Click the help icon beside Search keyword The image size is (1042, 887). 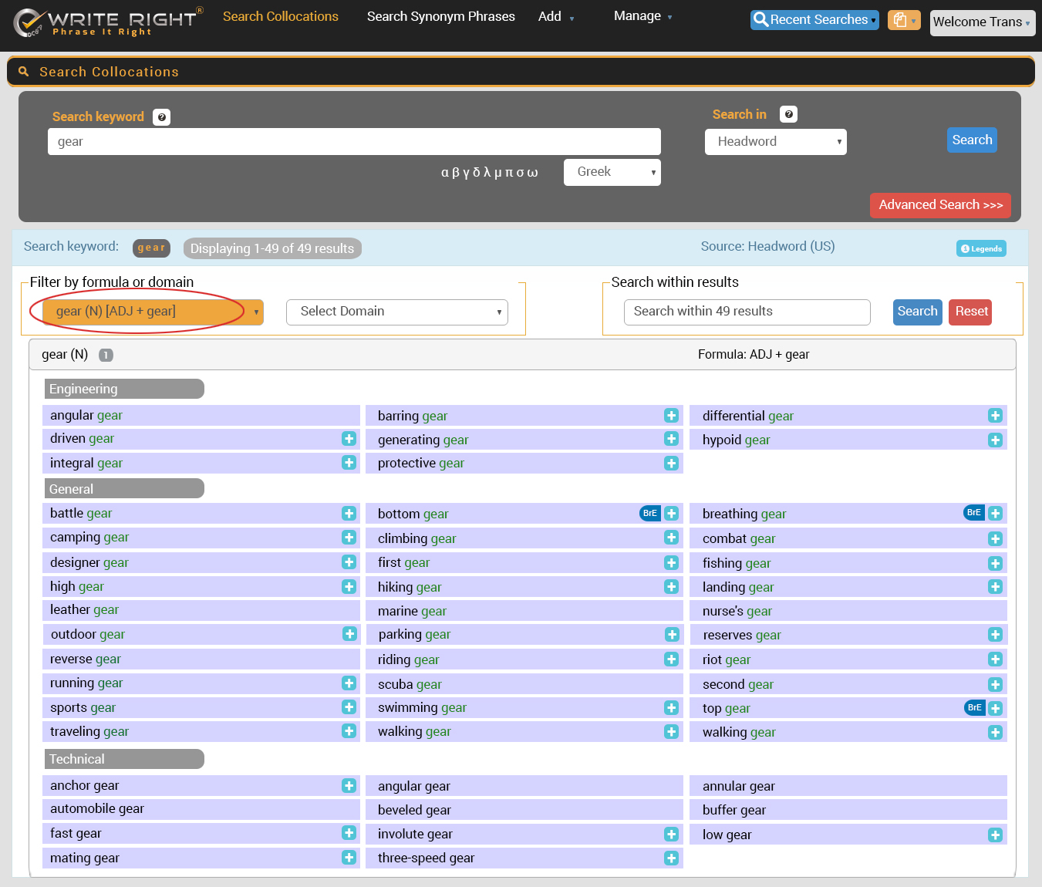click(161, 117)
